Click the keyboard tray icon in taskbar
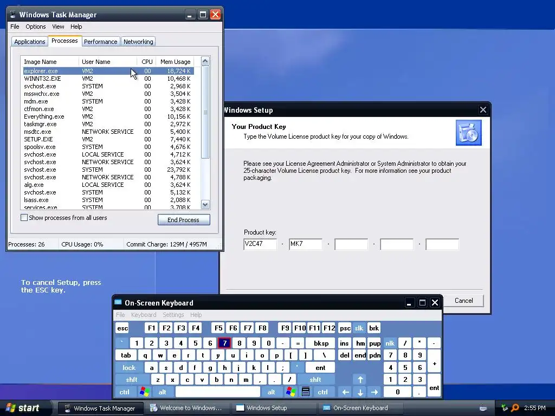The height and width of the screenshot is (416, 555). click(483, 408)
